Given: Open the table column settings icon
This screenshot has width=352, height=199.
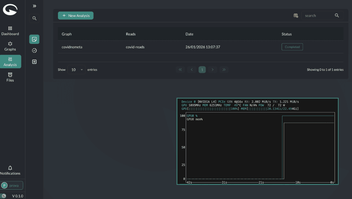Looking at the screenshot, I should [x=296, y=15].
